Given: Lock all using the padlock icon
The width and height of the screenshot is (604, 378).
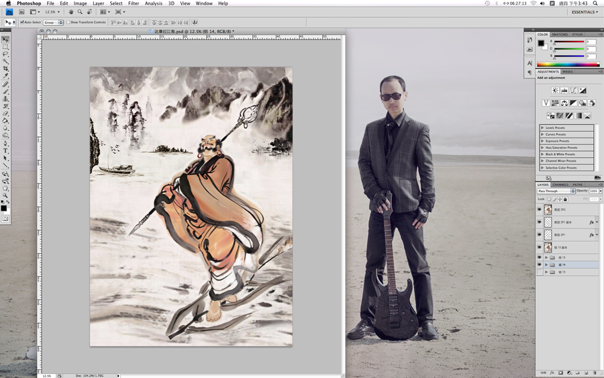Looking at the screenshot, I should (x=565, y=199).
